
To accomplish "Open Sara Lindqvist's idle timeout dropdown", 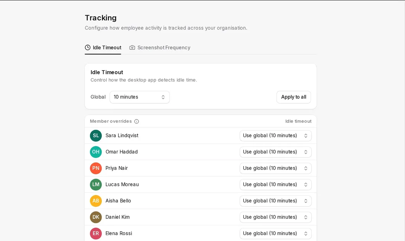I will click(x=276, y=136).
